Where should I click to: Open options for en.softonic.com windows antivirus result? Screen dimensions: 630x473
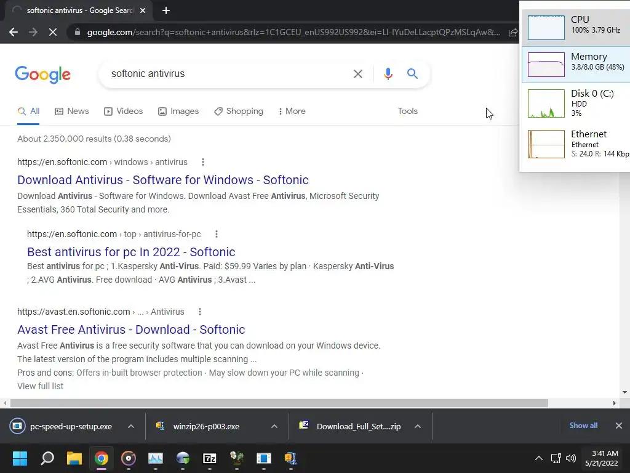click(203, 162)
